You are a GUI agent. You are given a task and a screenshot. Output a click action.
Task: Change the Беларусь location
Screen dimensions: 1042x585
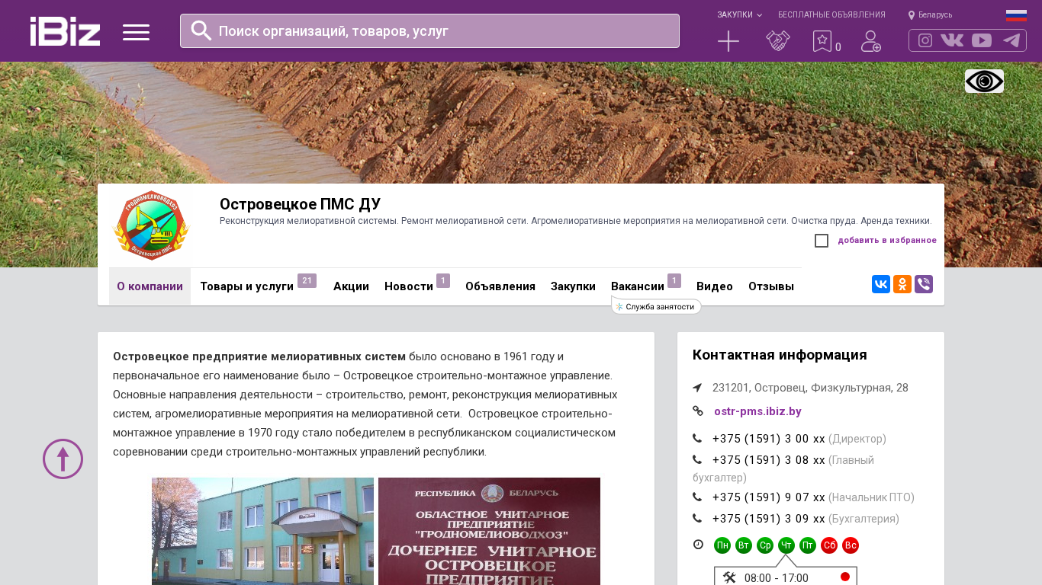click(x=930, y=14)
